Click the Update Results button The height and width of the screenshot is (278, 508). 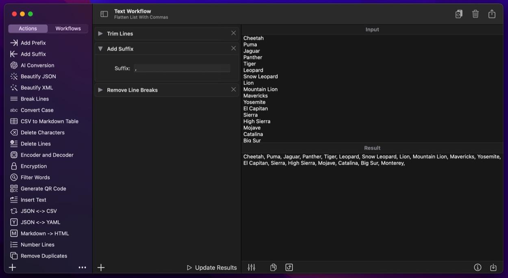coord(212,267)
